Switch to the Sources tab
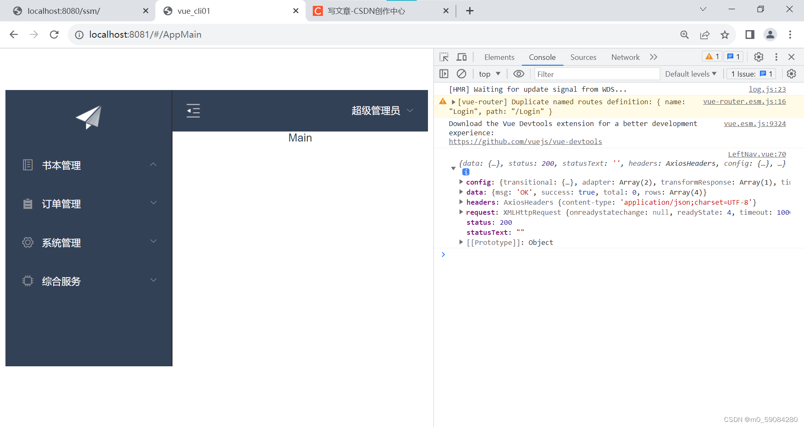This screenshot has height=427, width=804. pyautogui.click(x=583, y=57)
